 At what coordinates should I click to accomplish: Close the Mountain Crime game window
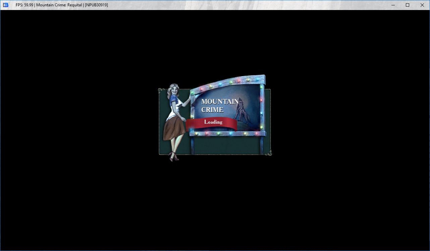pyautogui.click(x=422, y=5)
